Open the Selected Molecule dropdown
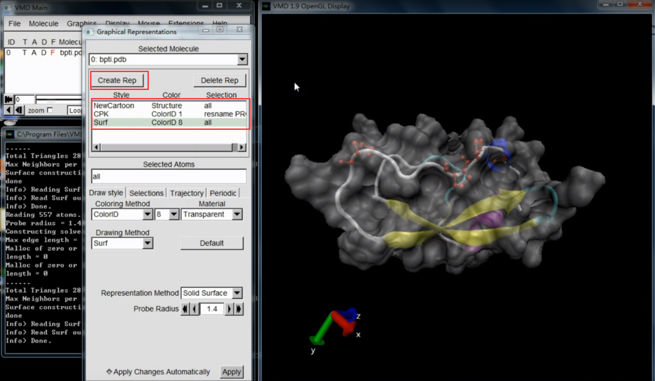 click(x=242, y=60)
